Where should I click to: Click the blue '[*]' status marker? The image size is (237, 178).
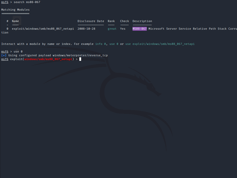click(x=4, y=55)
